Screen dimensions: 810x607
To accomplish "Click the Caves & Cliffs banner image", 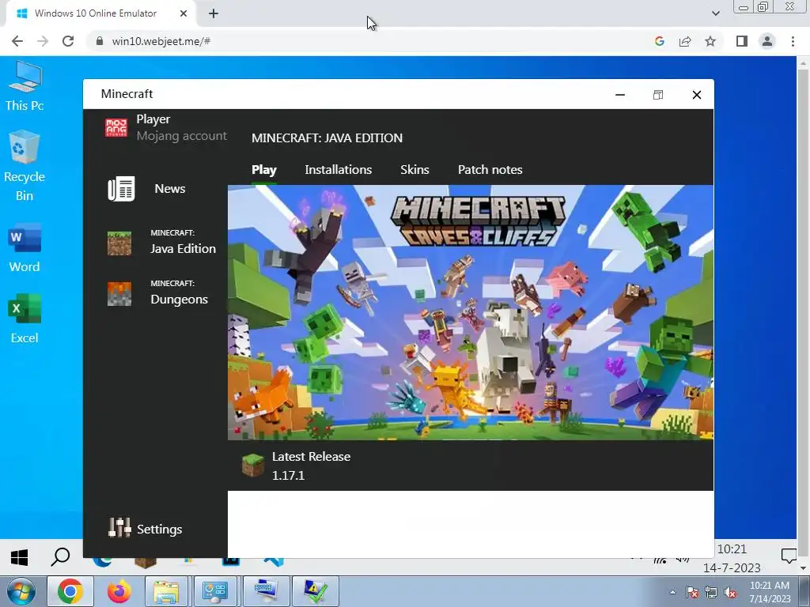I will (x=471, y=312).
